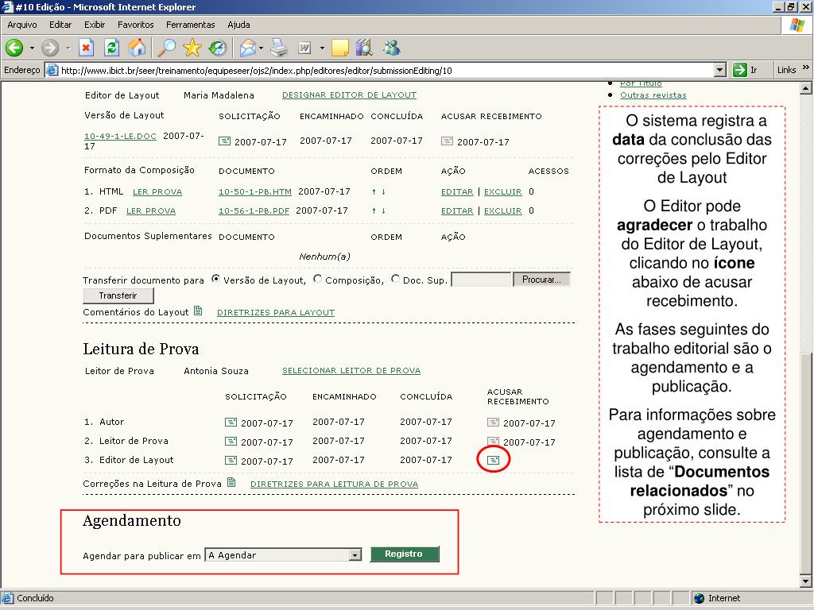814x610 pixels.
Task: Click the Search magnifier toolbar icon
Action: coord(166,48)
